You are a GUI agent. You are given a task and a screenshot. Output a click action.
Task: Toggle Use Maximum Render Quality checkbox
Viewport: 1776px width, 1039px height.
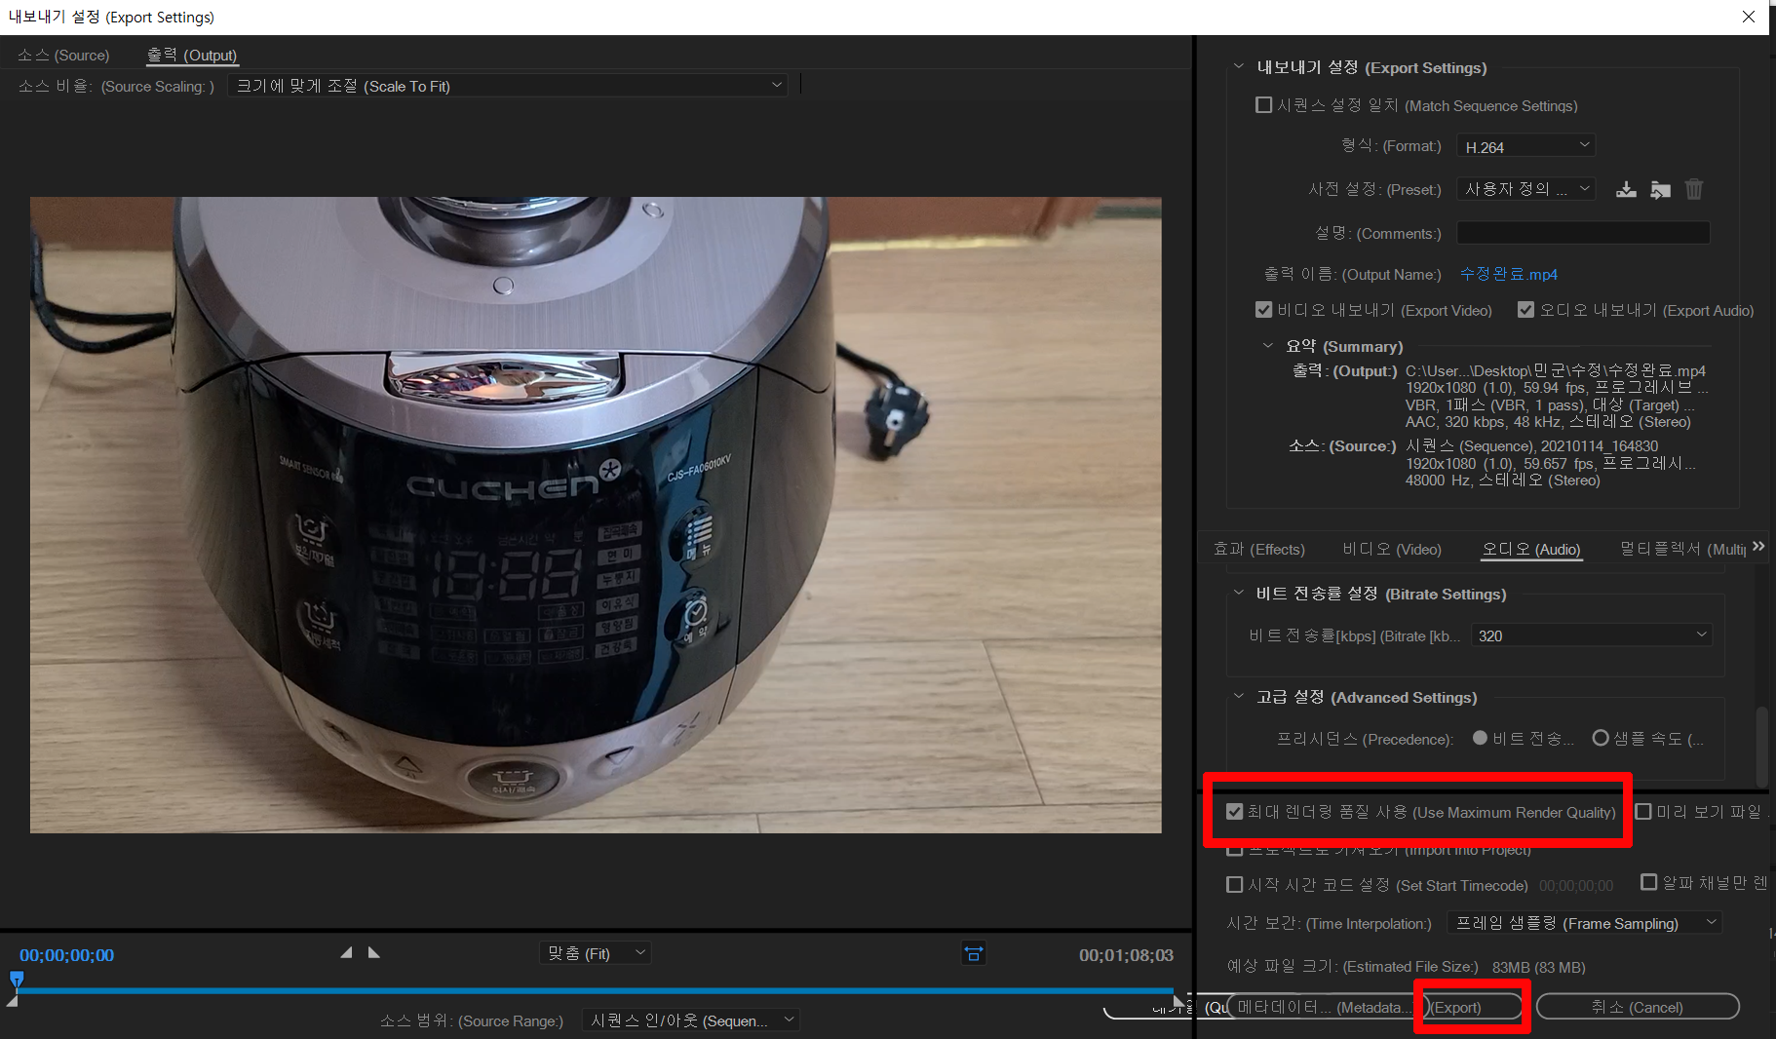click(x=1235, y=812)
